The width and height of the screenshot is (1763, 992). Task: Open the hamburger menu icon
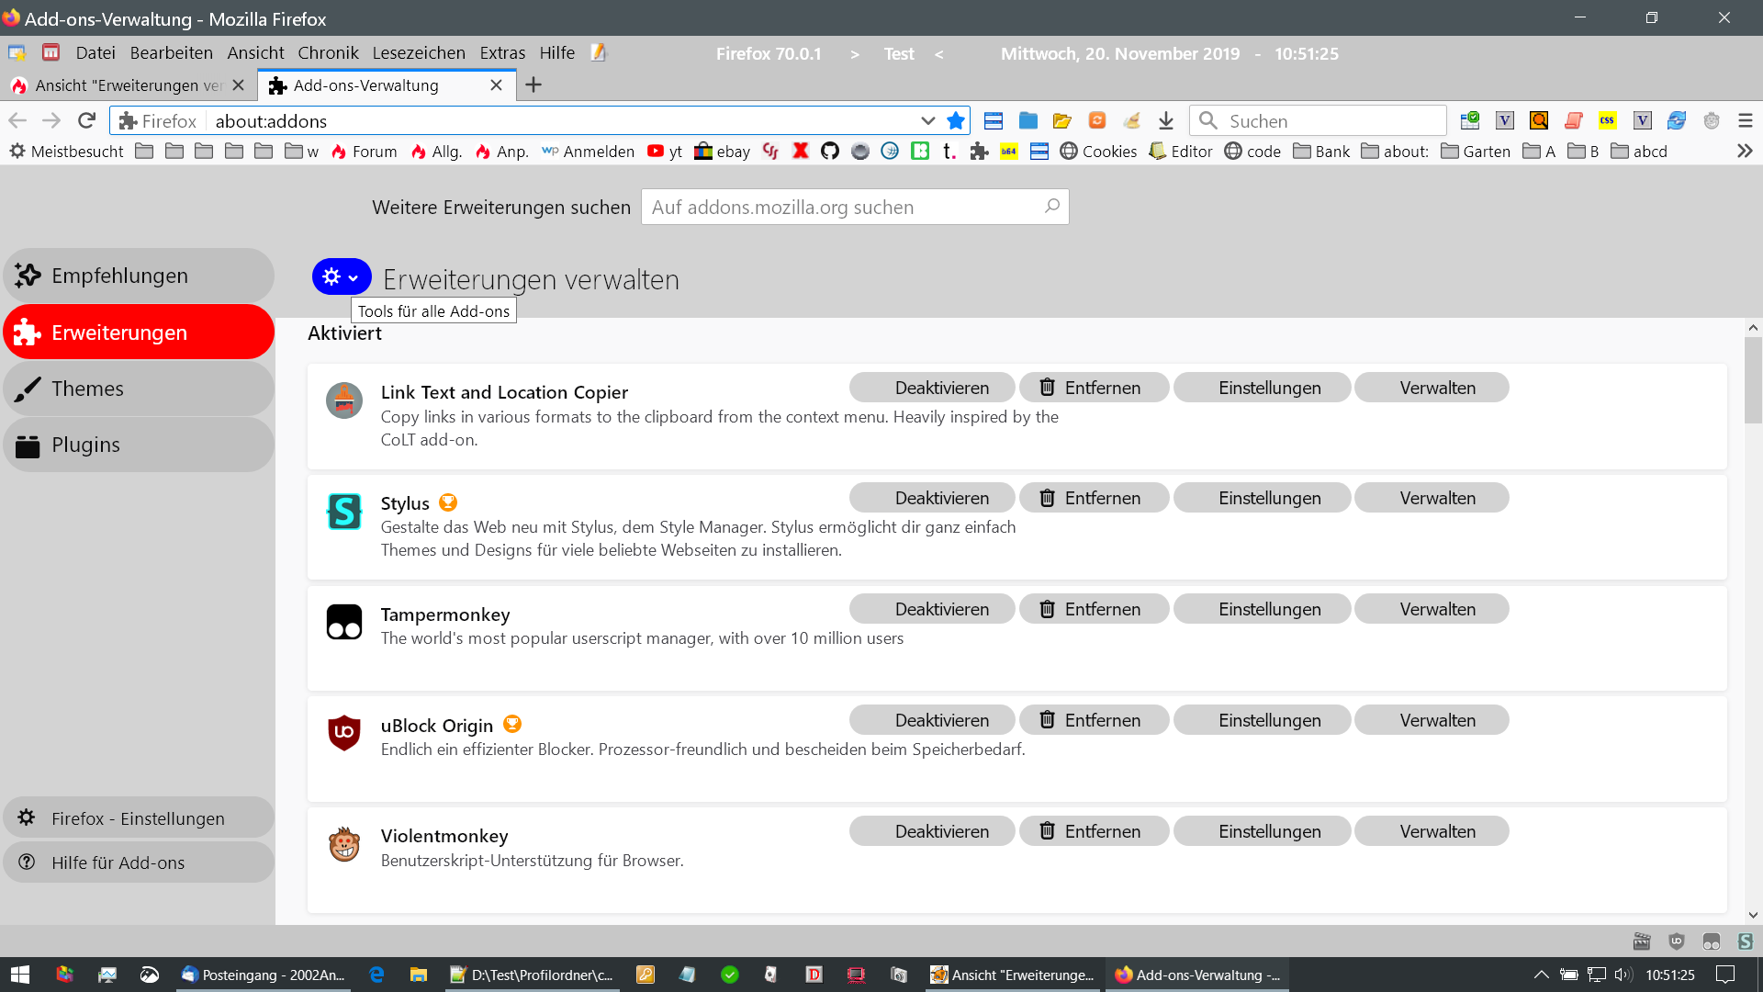click(x=1745, y=120)
